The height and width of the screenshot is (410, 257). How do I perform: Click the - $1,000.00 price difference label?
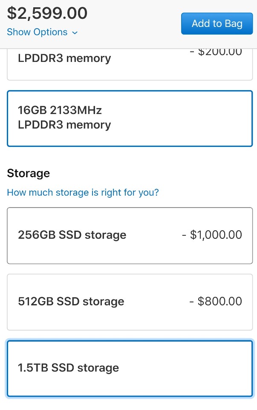(212, 235)
